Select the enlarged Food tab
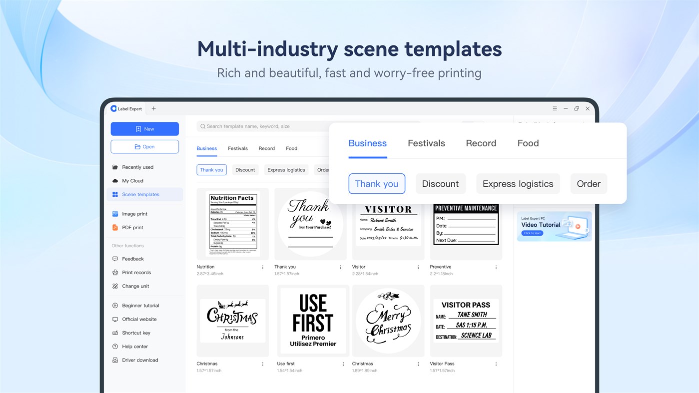This screenshot has width=699, height=393. coord(528,143)
